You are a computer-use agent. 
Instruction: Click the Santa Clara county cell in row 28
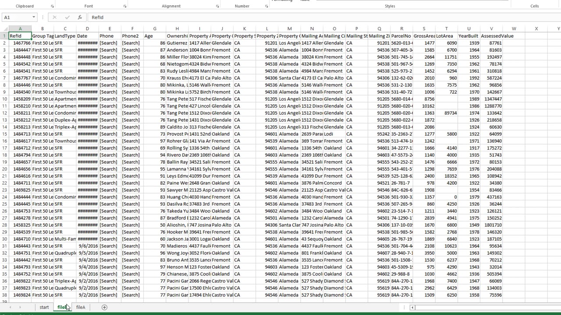tap(289, 225)
